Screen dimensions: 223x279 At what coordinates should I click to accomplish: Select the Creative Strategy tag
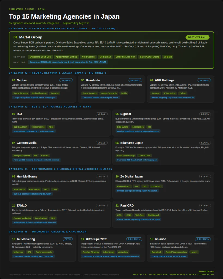(x=91, y=252)
